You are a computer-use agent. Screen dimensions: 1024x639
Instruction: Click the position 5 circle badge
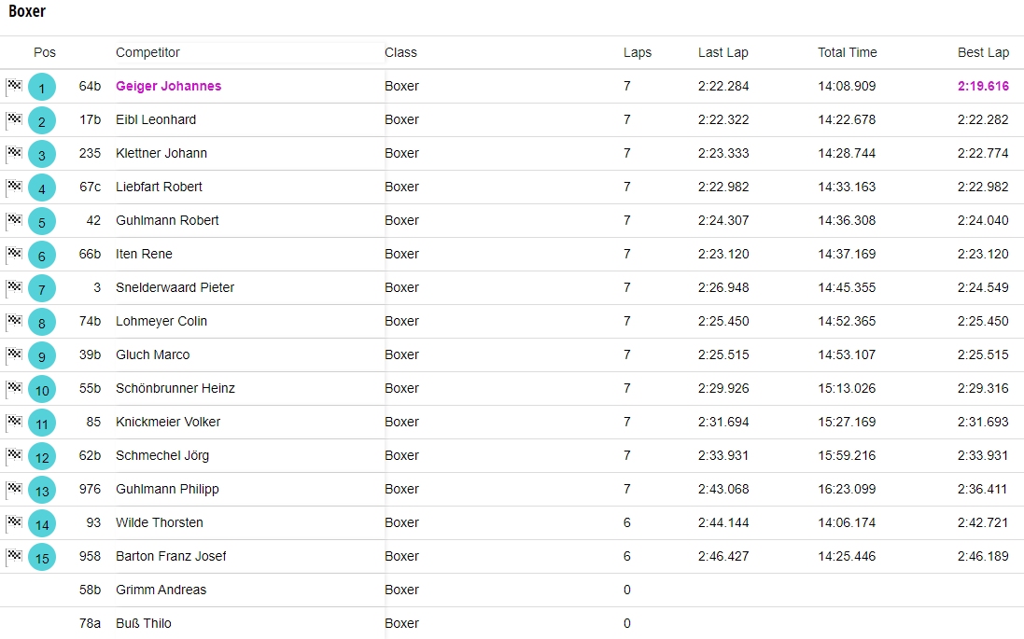tap(42, 222)
